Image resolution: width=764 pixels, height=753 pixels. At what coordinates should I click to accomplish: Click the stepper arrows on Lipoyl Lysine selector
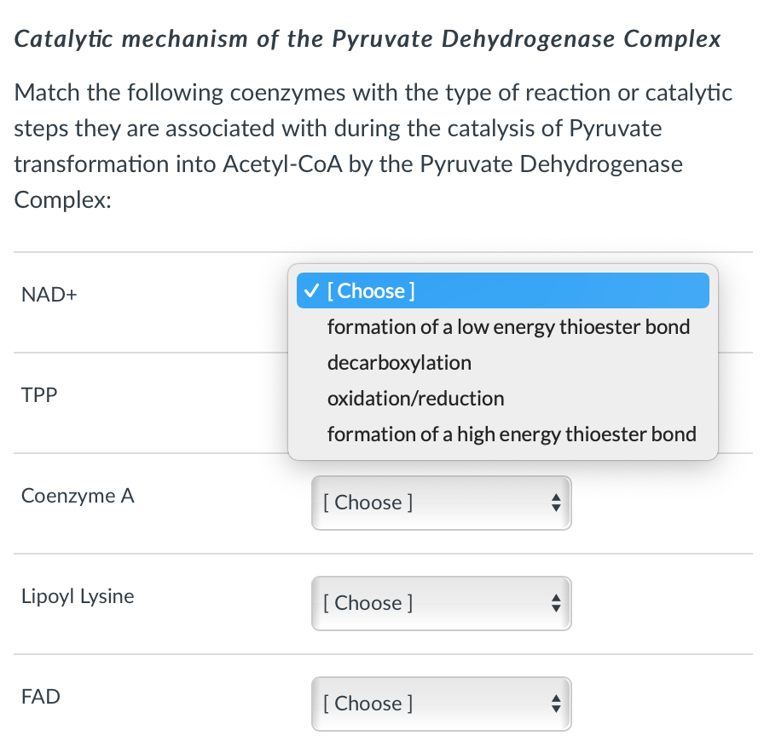(557, 603)
